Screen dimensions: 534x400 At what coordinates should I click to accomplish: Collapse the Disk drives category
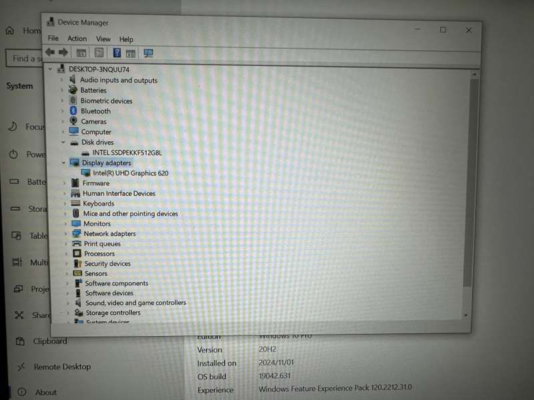(63, 142)
